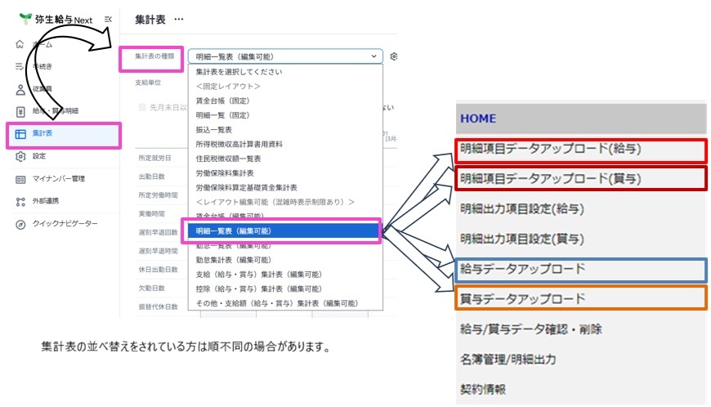Click the 遅刻早退時間 row label
Image resolution: width=711 pixels, height=407 pixels.
click(158, 251)
